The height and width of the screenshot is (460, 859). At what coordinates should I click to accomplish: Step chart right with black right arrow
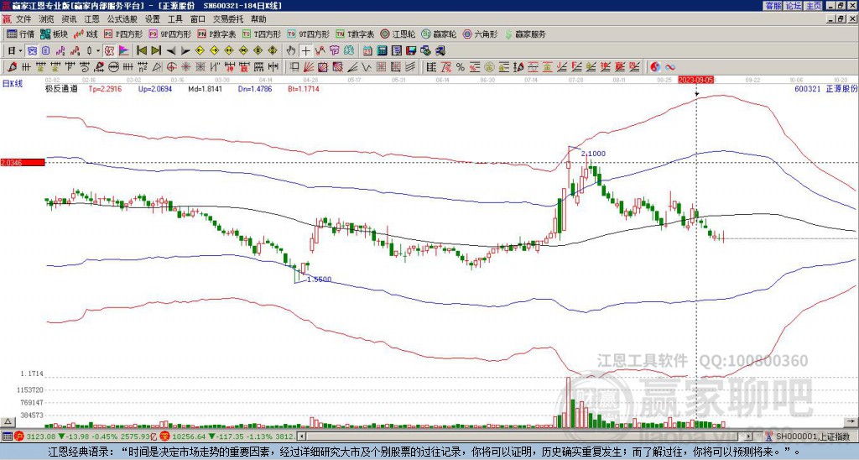185,50
